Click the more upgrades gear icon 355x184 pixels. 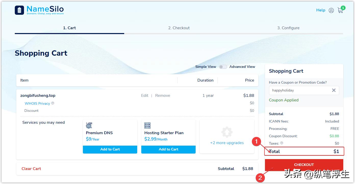227,132
